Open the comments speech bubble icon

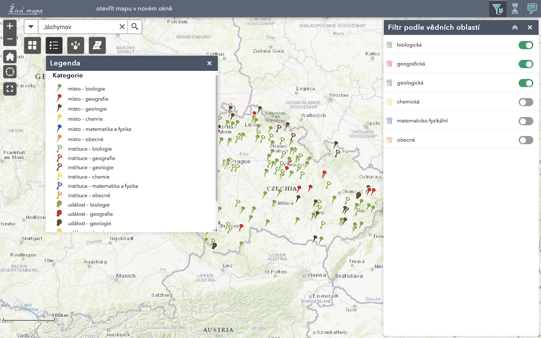[x=532, y=9]
